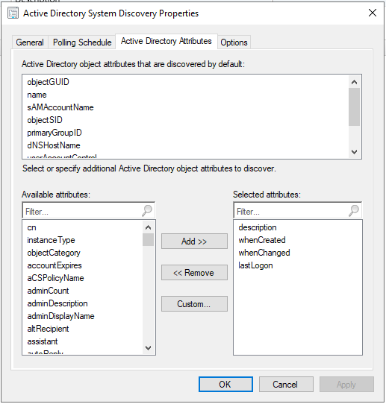Image resolution: width=386 pixels, height=404 pixels.
Task: Select whenCreated in Selected attributes
Action: [x=262, y=240]
